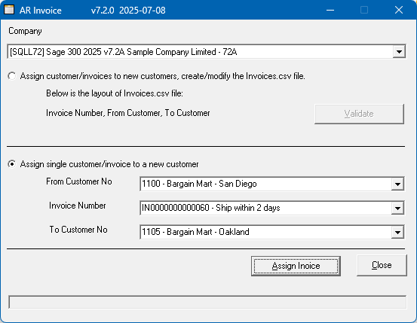Click the Assign Inoice button
The image size is (417, 323).
[296, 266]
